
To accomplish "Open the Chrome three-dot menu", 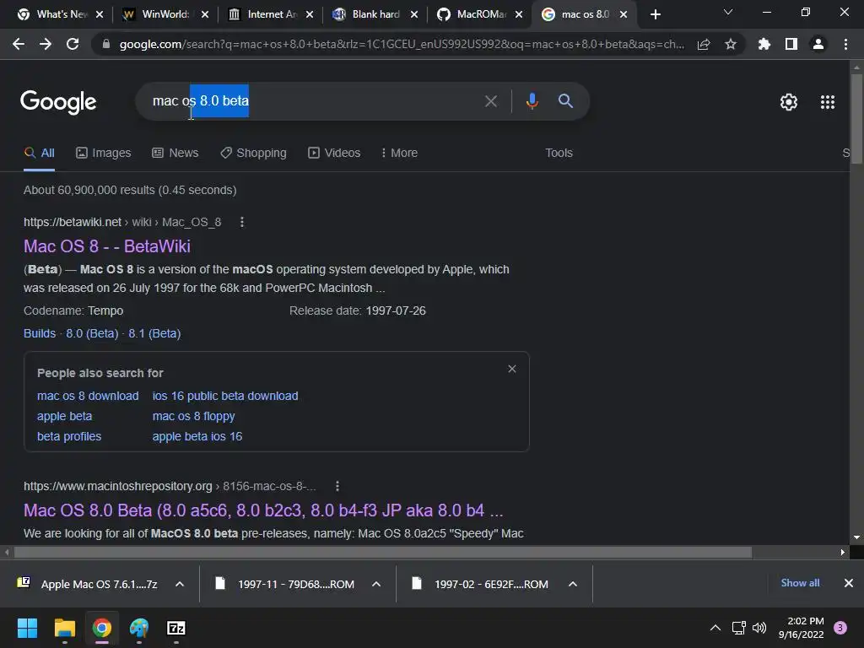I will [x=845, y=44].
